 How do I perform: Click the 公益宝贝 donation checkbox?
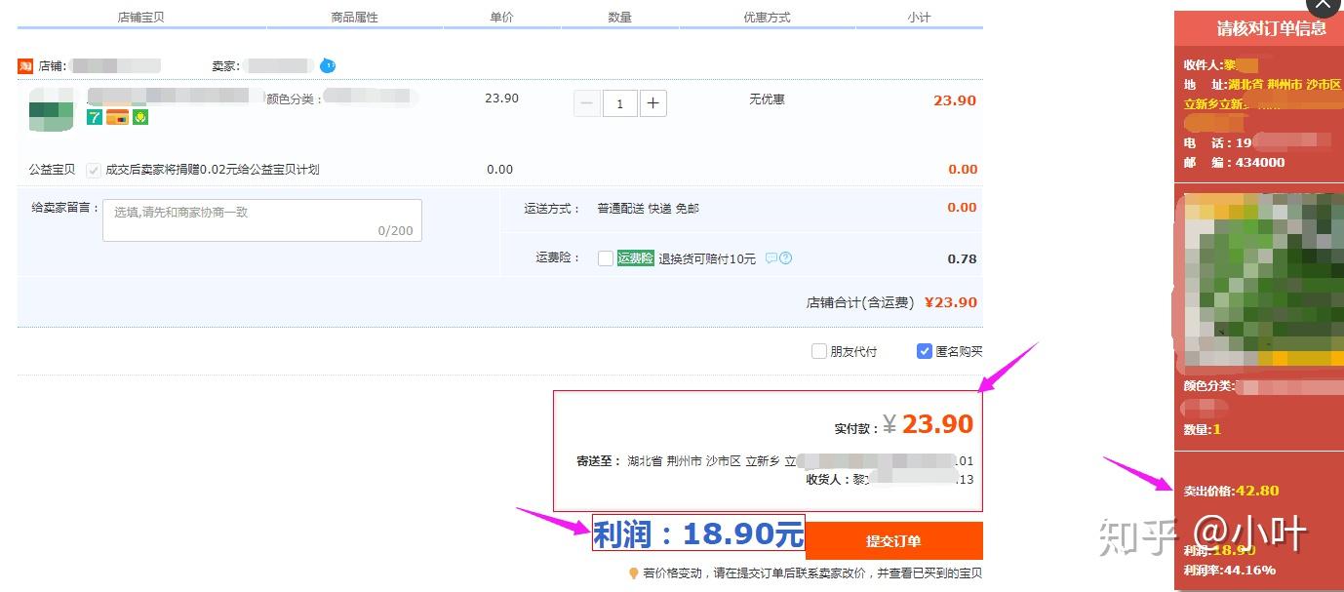[x=94, y=169]
